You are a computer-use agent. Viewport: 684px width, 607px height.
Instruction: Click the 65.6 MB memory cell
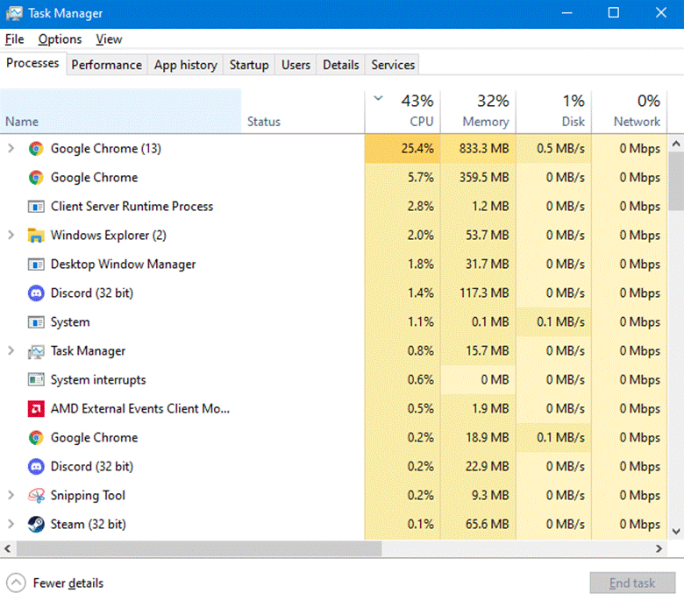478,524
